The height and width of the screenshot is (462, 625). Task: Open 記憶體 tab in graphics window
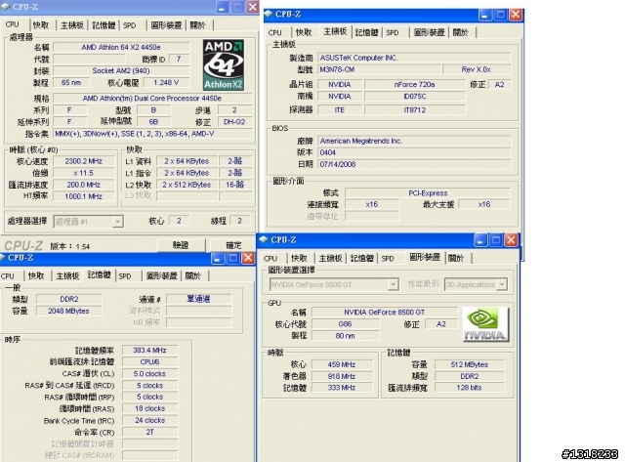[362, 258]
